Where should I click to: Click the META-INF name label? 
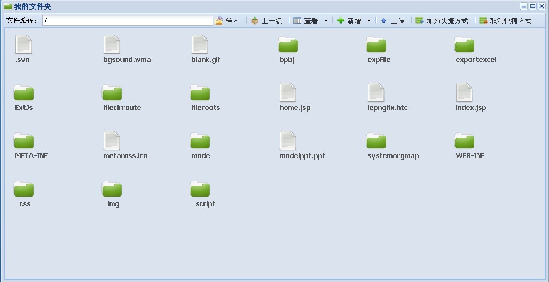31,155
